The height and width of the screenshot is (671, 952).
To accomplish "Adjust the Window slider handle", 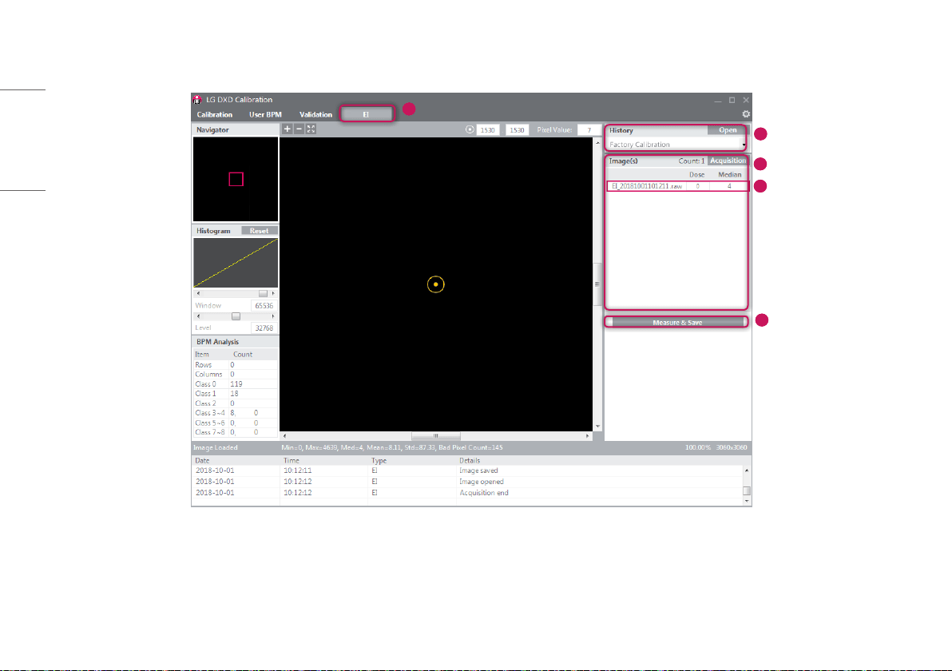I will tap(263, 293).
